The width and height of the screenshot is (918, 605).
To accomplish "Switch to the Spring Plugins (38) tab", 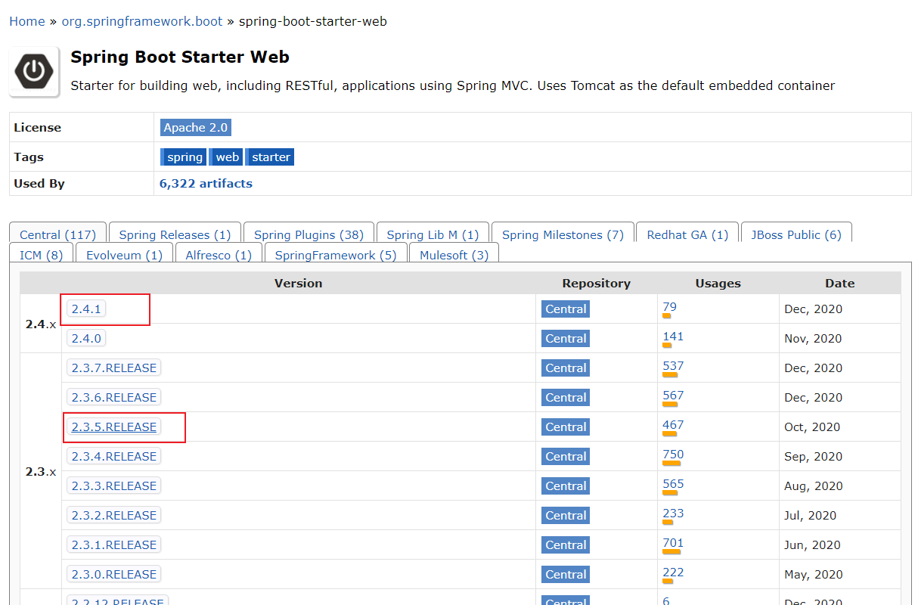I will 309,235.
